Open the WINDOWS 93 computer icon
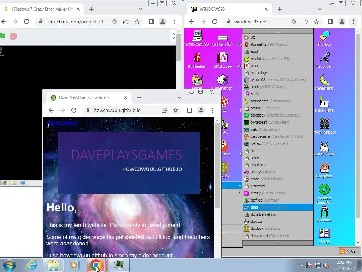 [x=197, y=38]
